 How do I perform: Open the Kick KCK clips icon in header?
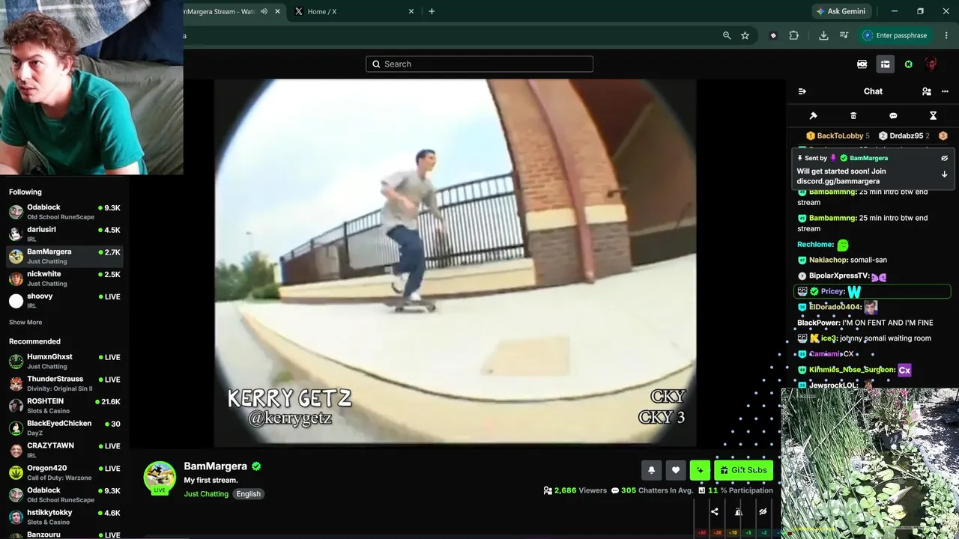click(862, 64)
